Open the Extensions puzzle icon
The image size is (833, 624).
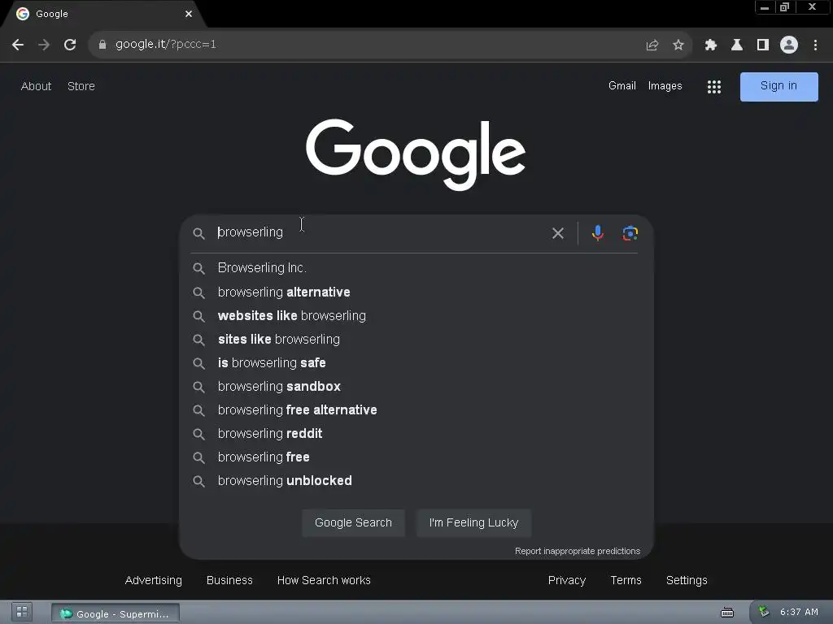[711, 45]
